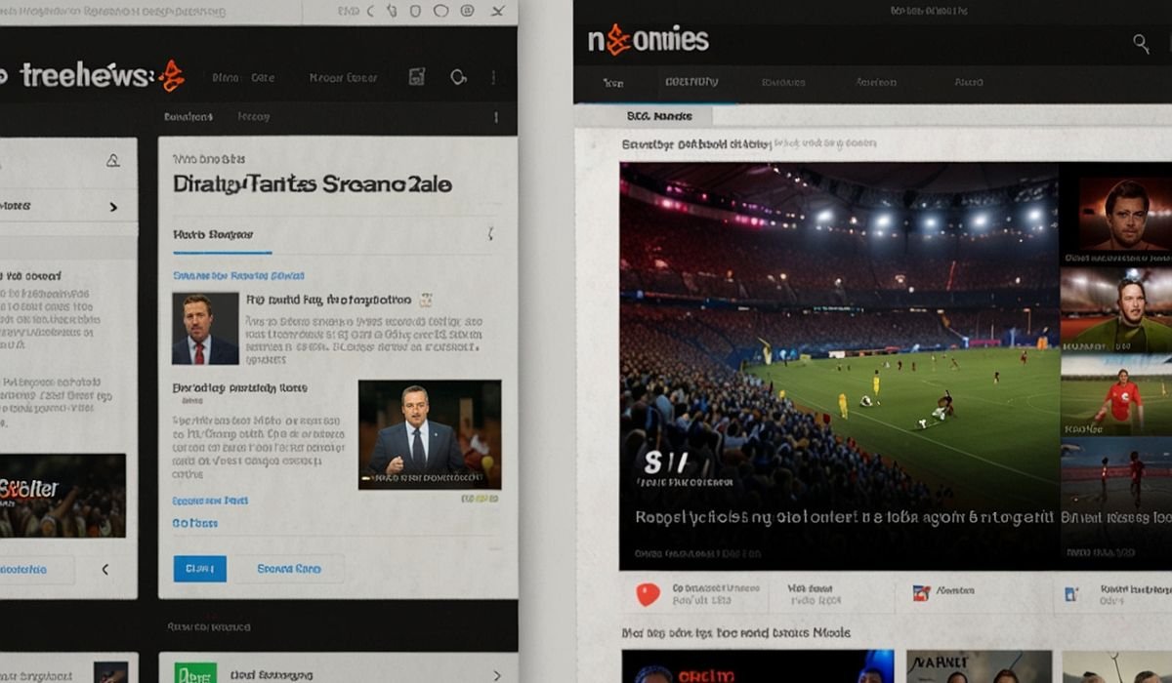
Task: Click the shield icon in browser top bar
Action: 415,11
